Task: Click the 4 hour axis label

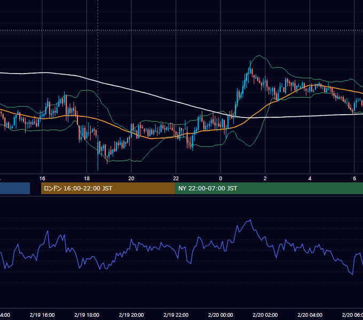Action: coord(310,179)
